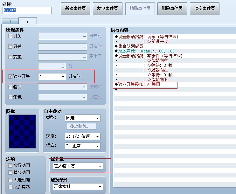Select the 独立开关操作: A 关闭 command line
Image resolution: width=236 pixels, height=194 pixels.
[175, 84]
